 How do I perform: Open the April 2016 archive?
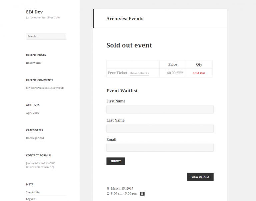(32, 113)
